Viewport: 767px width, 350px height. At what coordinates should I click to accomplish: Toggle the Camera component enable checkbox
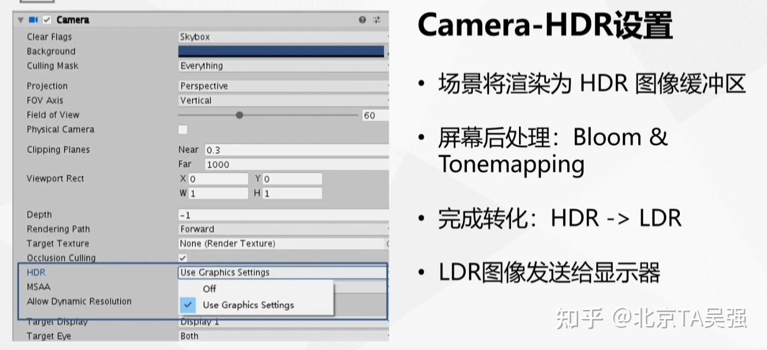pos(47,20)
